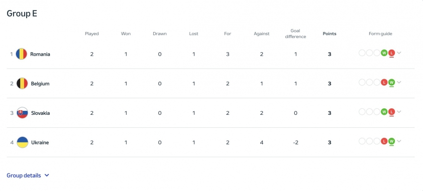
Task: Click Belgium's green W form badge
Action: tap(391, 82)
